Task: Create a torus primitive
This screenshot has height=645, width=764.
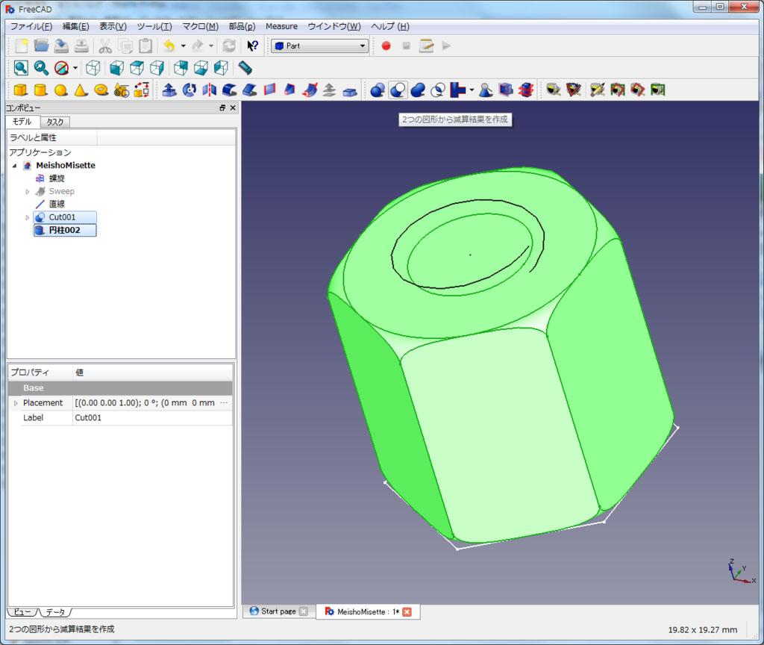Action: [x=101, y=90]
